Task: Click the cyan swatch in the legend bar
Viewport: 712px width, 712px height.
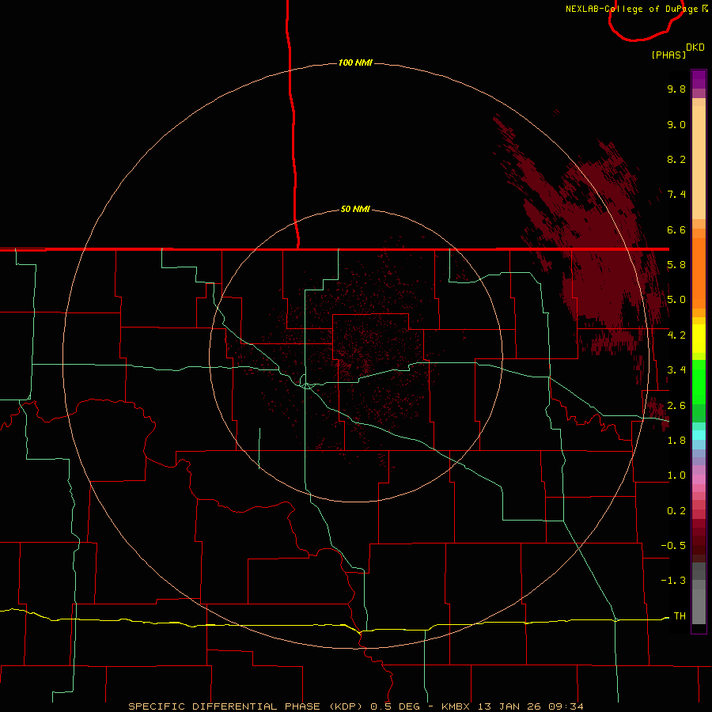Action: click(x=699, y=434)
